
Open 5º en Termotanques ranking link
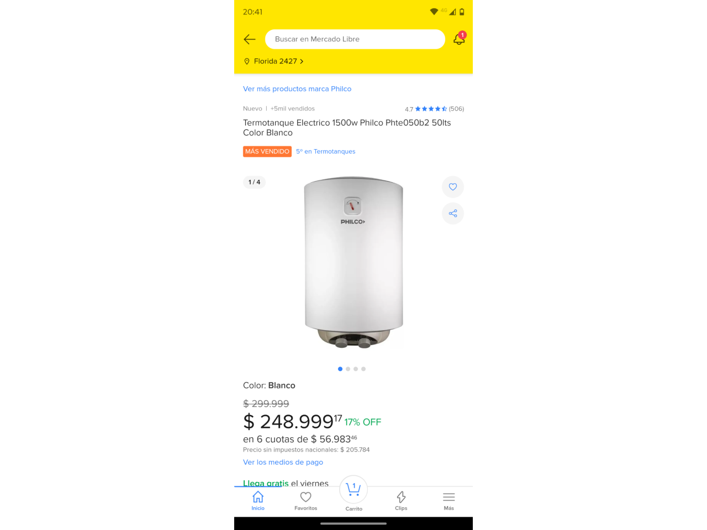326,151
